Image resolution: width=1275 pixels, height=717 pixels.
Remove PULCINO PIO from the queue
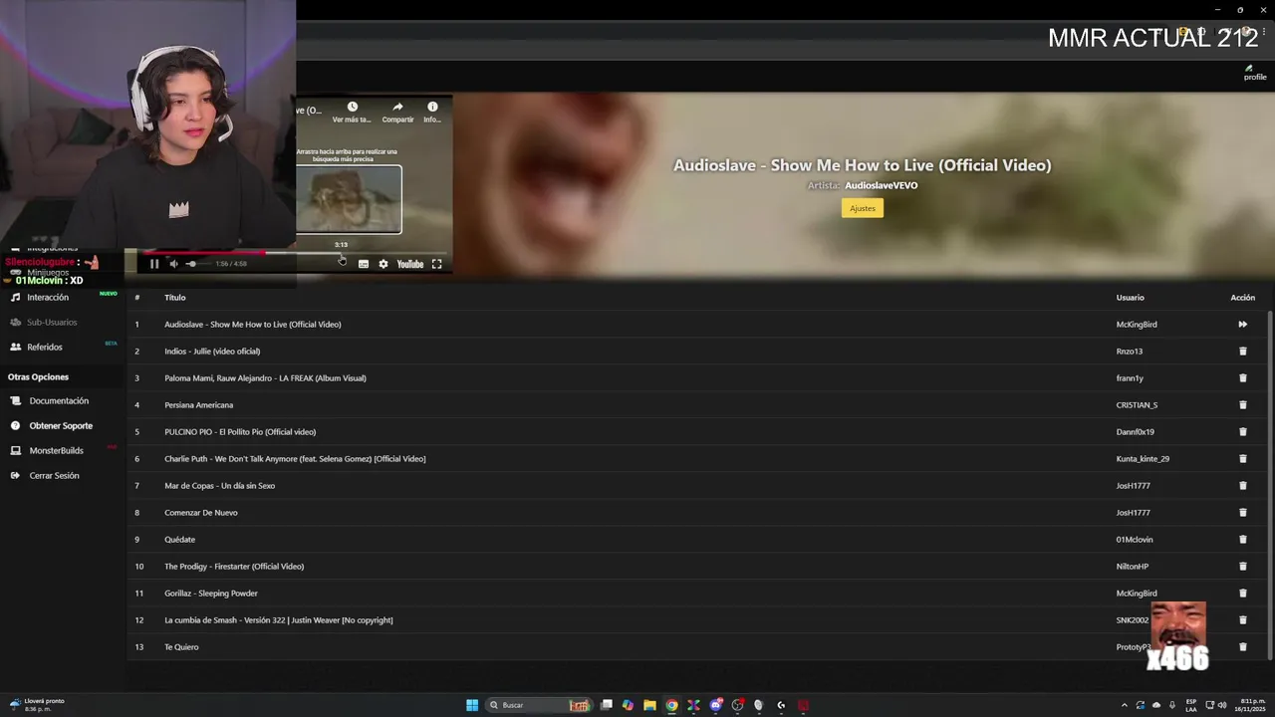pyautogui.click(x=1242, y=431)
